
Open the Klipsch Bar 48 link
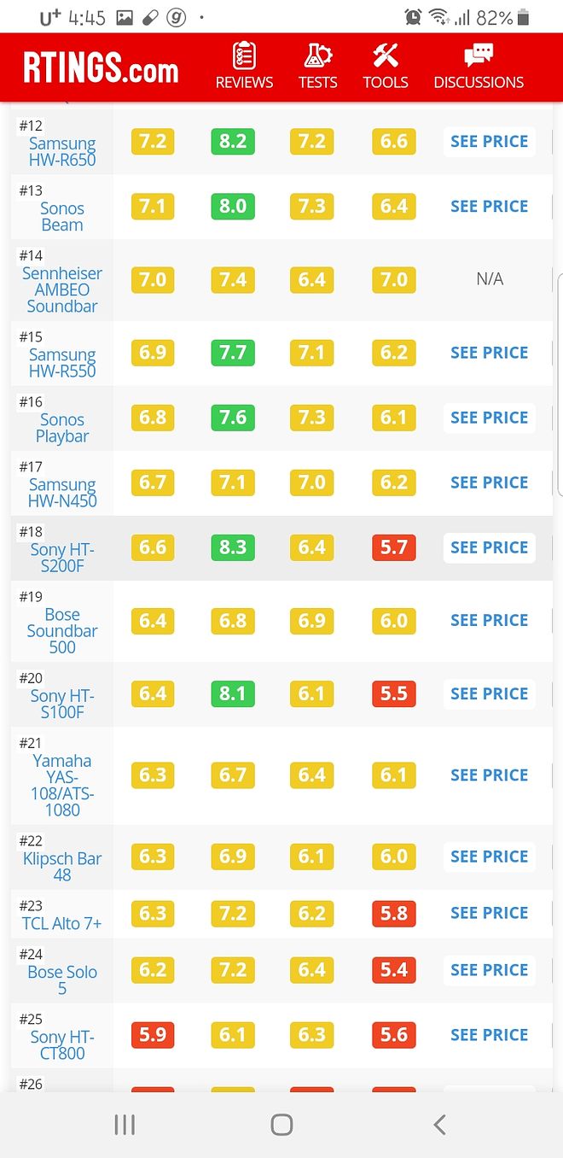[x=62, y=867]
